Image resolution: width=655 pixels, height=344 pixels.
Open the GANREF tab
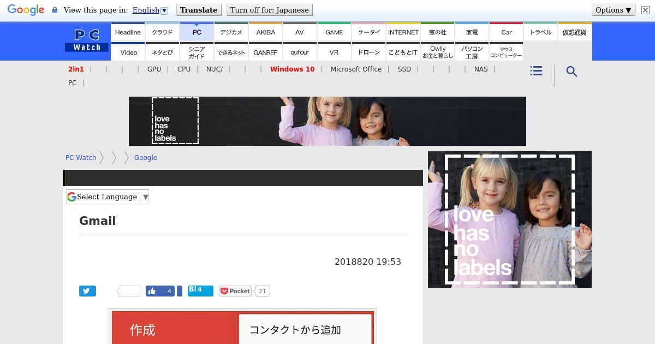pos(266,52)
